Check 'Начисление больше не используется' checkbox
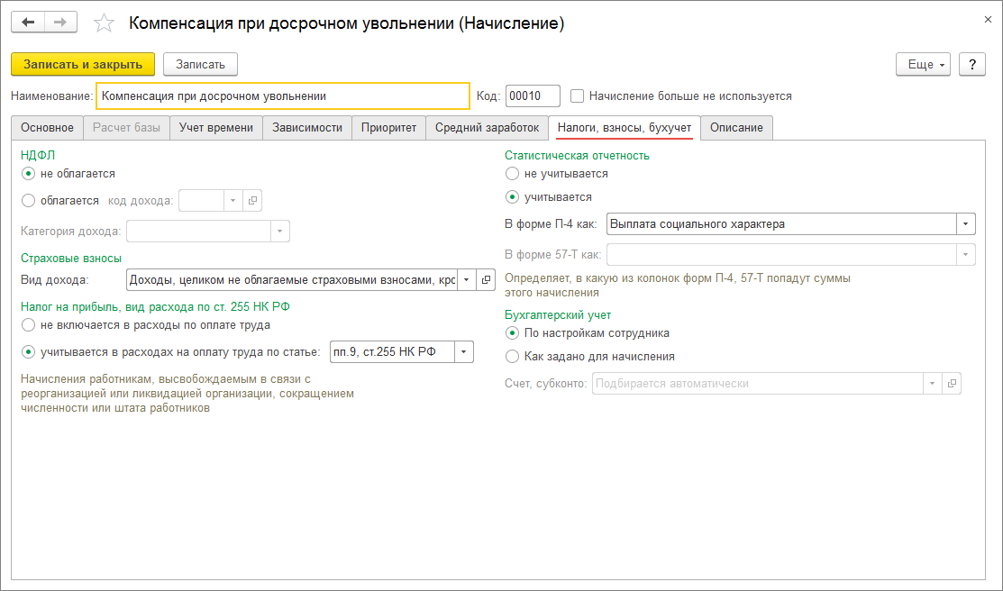This screenshot has height=591, width=1003. tap(578, 95)
